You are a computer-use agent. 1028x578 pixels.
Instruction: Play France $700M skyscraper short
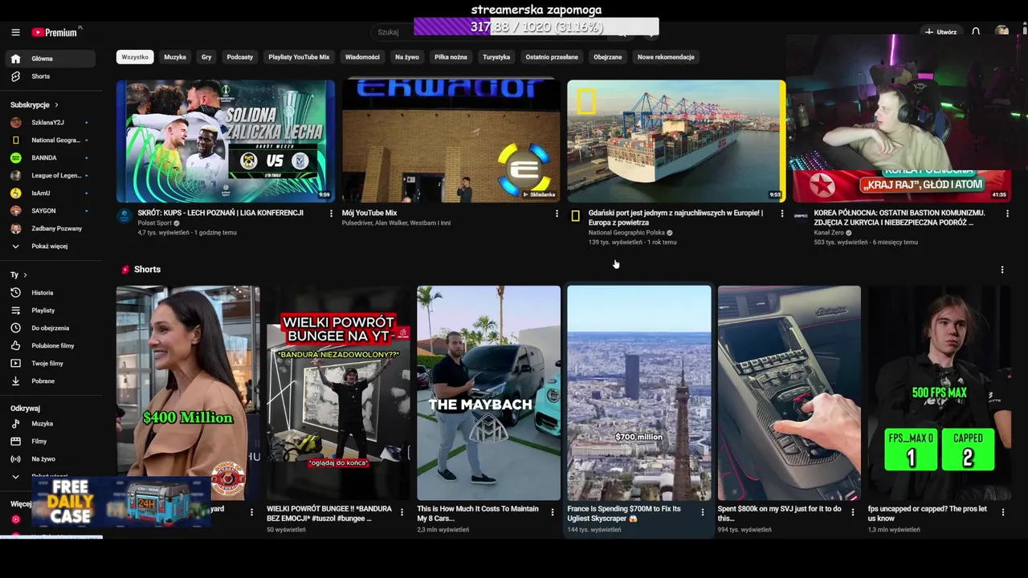[638, 393]
